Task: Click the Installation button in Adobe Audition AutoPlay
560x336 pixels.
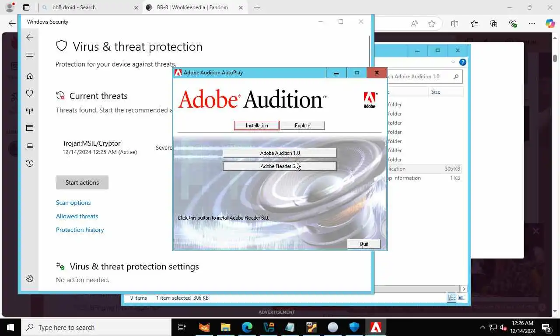Action: click(x=256, y=126)
